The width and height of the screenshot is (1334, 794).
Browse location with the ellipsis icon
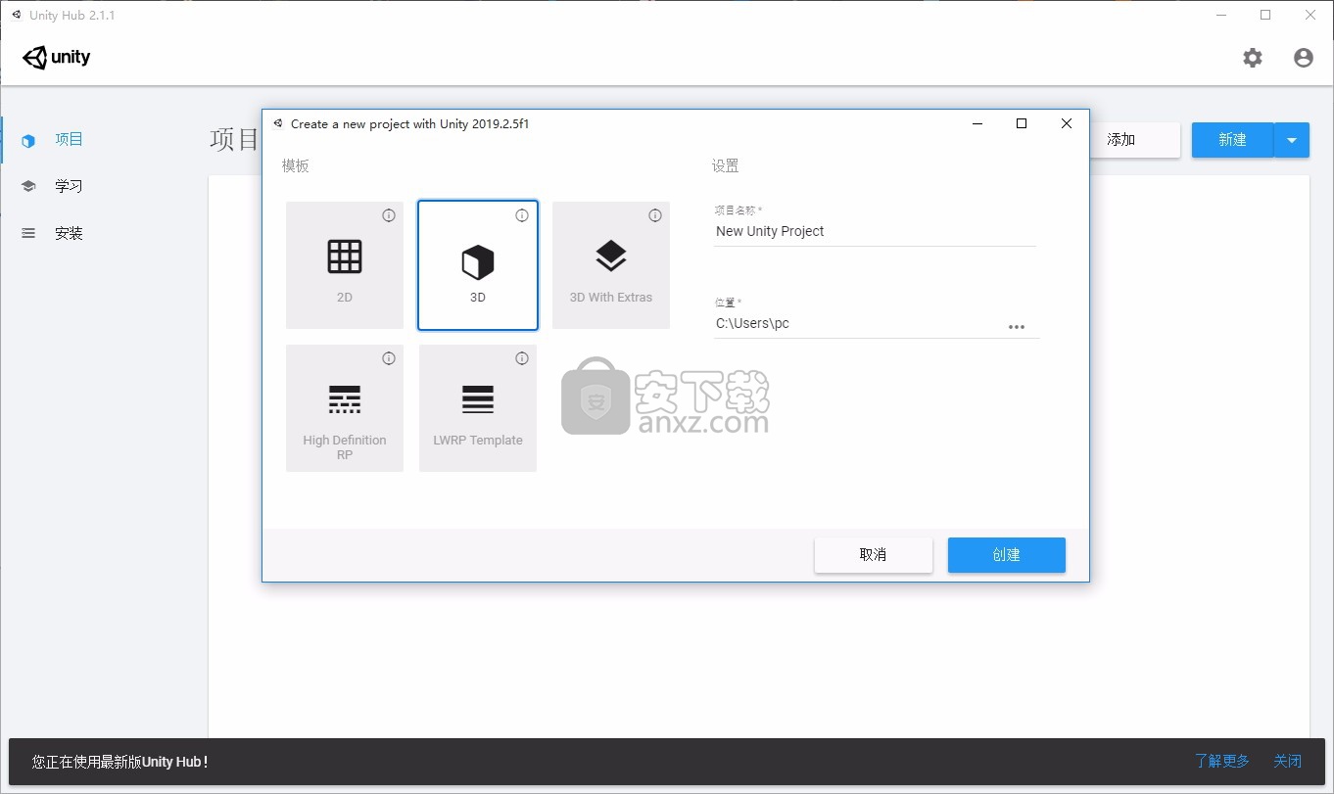pyautogui.click(x=1017, y=327)
